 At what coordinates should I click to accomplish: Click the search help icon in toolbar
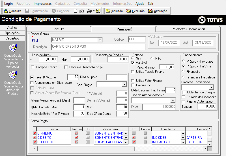click(x=98, y=11)
